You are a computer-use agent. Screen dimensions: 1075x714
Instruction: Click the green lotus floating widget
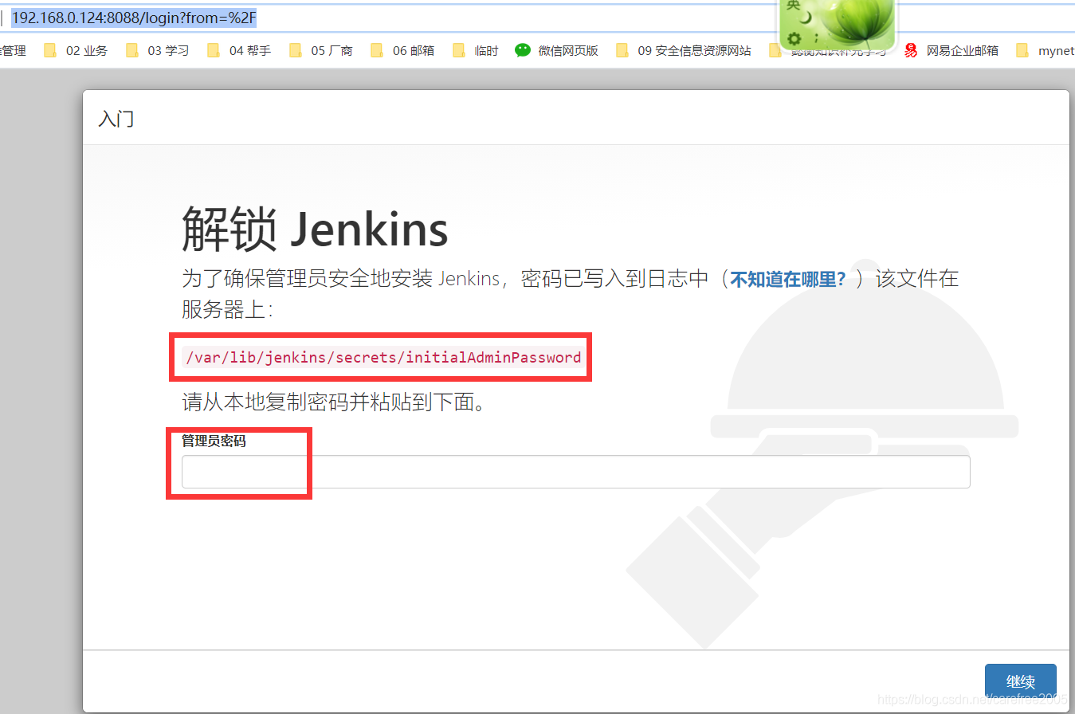click(837, 23)
